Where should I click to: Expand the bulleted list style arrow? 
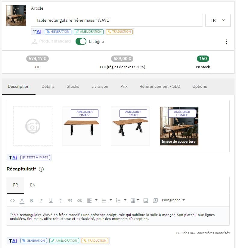[111, 200]
